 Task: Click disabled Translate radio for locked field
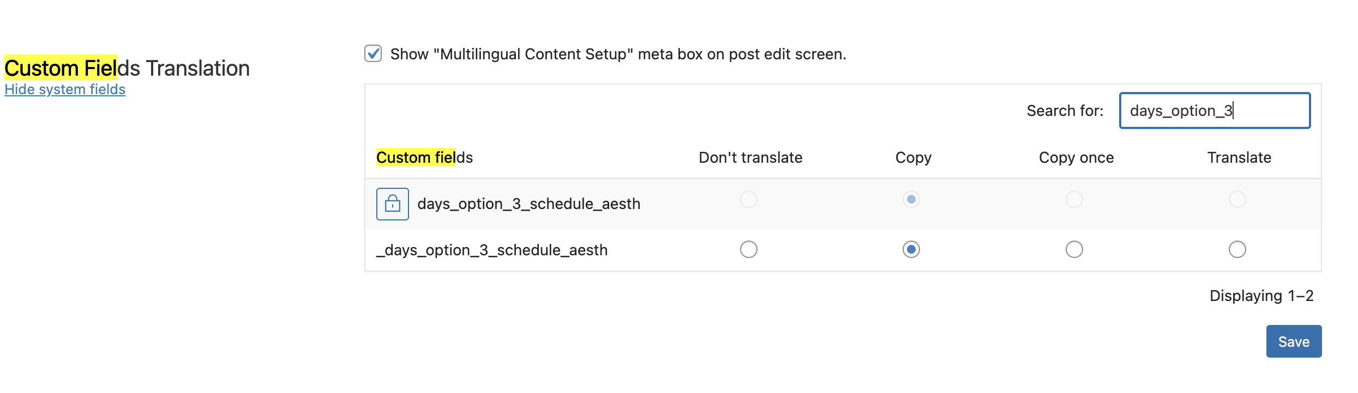pyautogui.click(x=1237, y=199)
